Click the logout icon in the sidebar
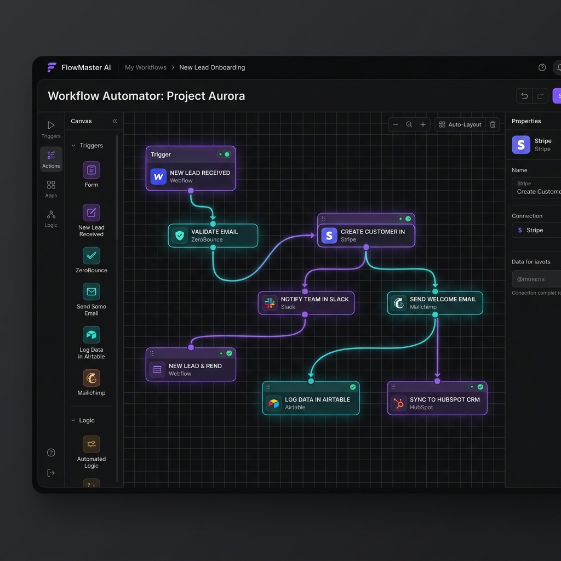The width and height of the screenshot is (561, 561). 51,473
